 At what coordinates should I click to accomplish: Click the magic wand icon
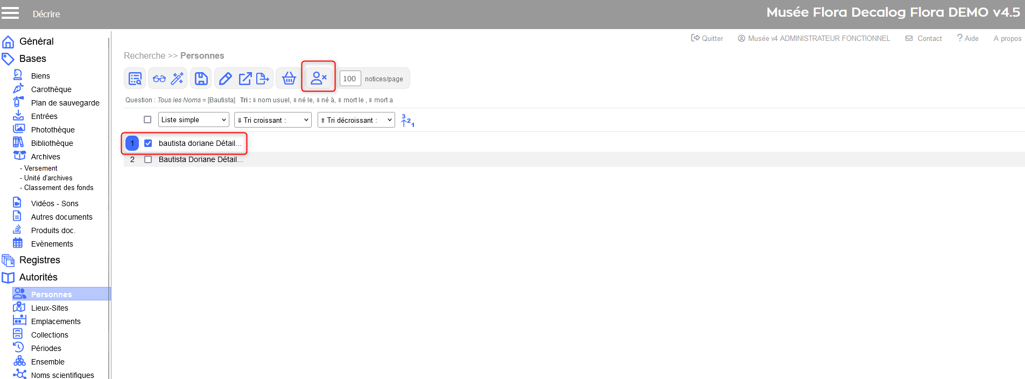177,79
